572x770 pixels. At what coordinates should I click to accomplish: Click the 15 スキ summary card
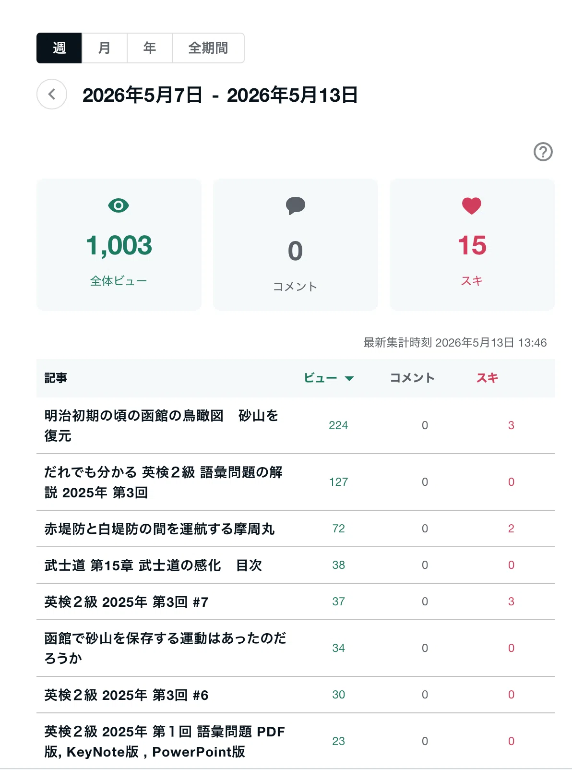point(472,245)
